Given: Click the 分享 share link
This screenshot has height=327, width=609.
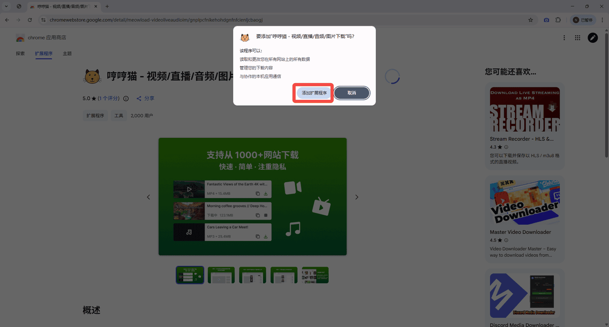Looking at the screenshot, I should coord(146,98).
